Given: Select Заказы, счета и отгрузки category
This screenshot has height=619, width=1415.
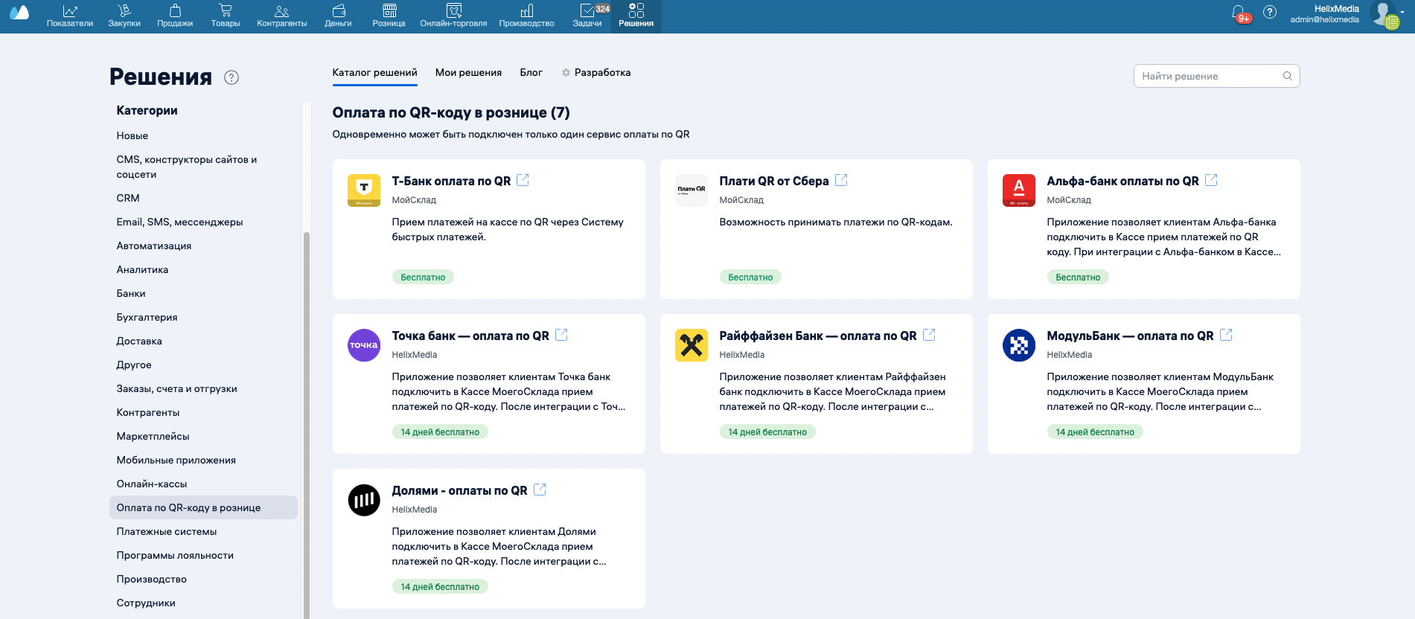Looking at the screenshot, I should pos(176,388).
